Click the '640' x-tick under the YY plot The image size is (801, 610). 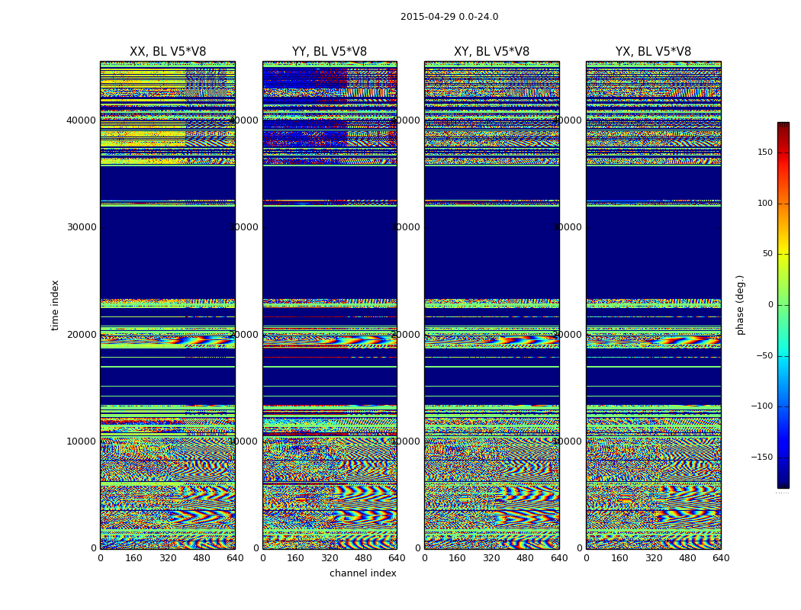[x=397, y=558]
